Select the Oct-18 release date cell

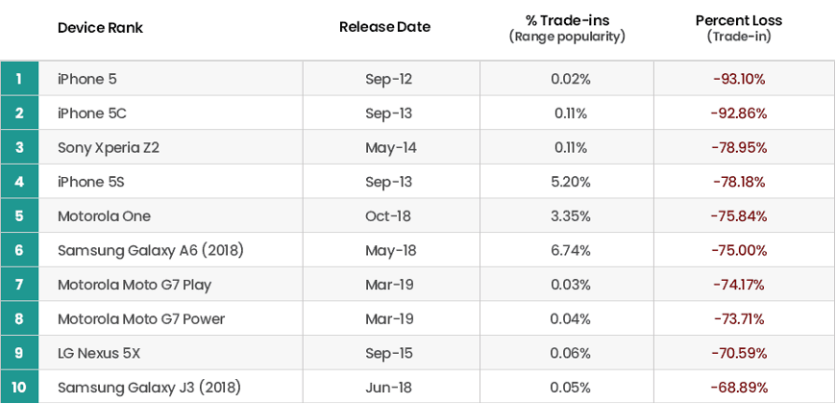[388, 216]
